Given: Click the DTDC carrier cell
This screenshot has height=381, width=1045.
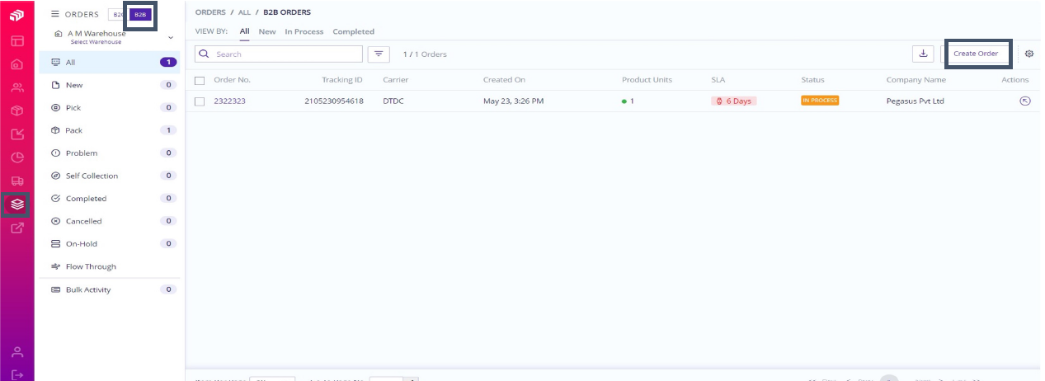Looking at the screenshot, I should 393,101.
